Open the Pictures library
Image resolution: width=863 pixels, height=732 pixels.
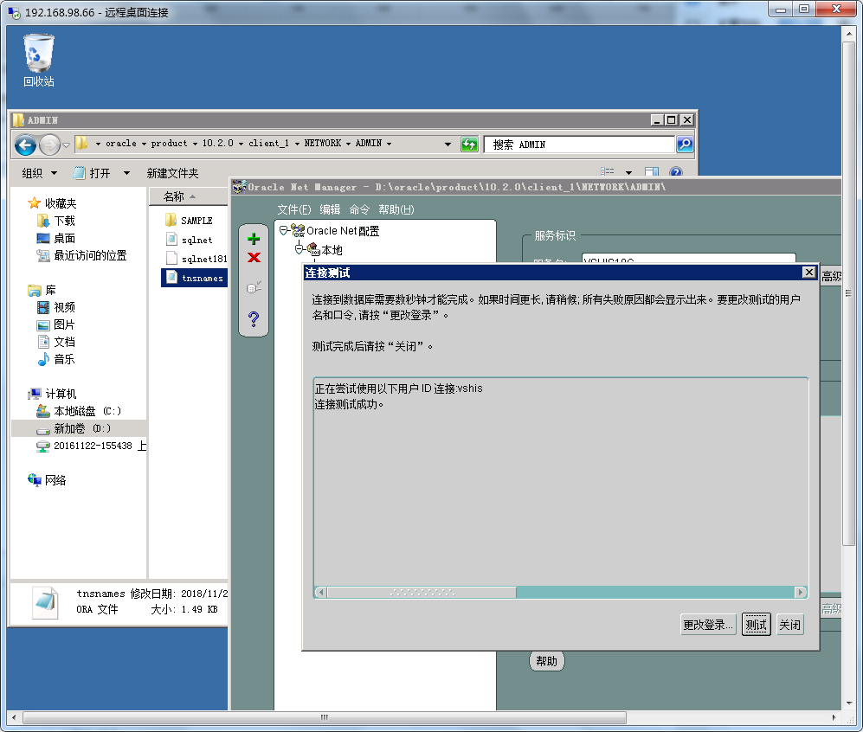pos(56,325)
